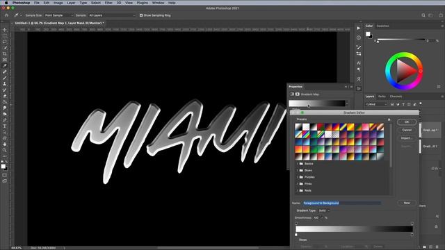Select the Zoom tool
Viewport: 445px width, 250px height.
point(5,150)
